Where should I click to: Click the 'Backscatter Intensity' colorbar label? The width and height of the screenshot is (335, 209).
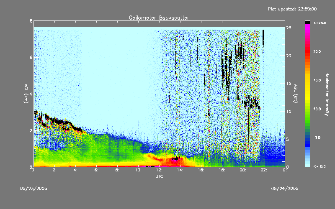327,94
